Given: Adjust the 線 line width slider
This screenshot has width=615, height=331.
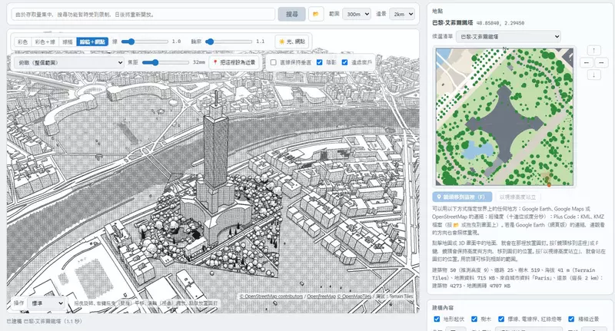Looking at the screenshot, I should (x=145, y=41).
